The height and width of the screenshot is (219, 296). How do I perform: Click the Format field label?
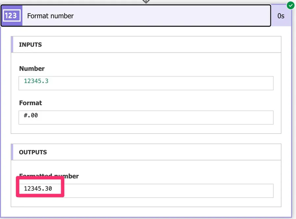31,103
